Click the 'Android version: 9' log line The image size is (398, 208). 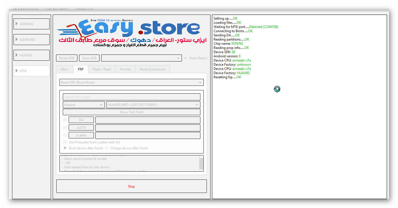[x=227, y=56]
